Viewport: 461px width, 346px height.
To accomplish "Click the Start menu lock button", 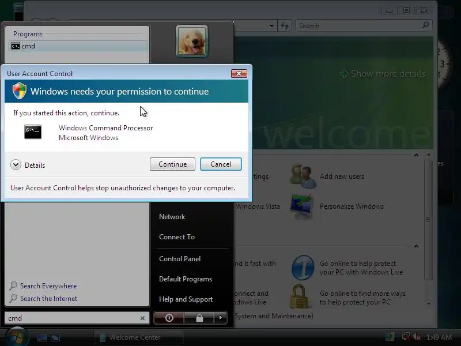I will click(199, 318).
